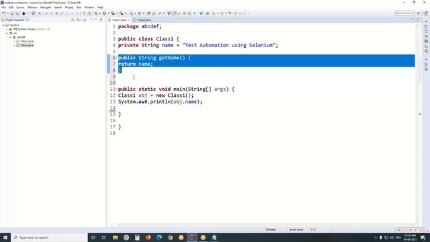Expand the JRE System Library node
The image size is (430, 242).
pos(7,29)
